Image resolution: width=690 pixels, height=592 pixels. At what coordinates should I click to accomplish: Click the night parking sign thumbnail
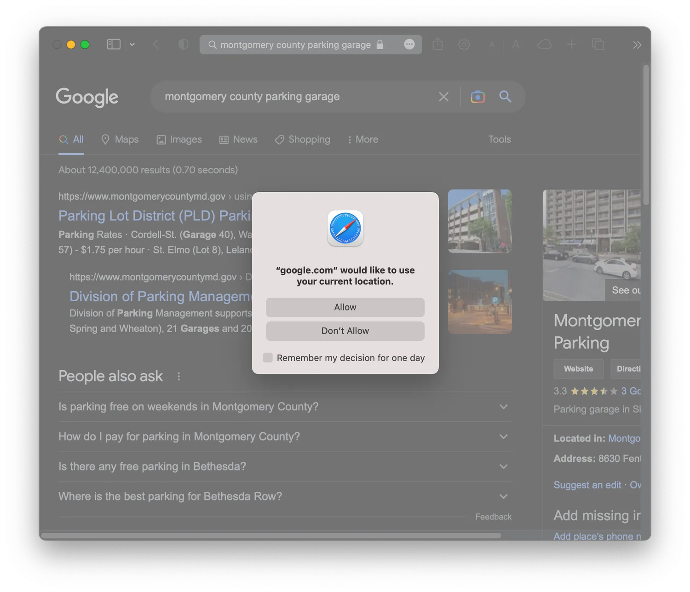[480, 302]
